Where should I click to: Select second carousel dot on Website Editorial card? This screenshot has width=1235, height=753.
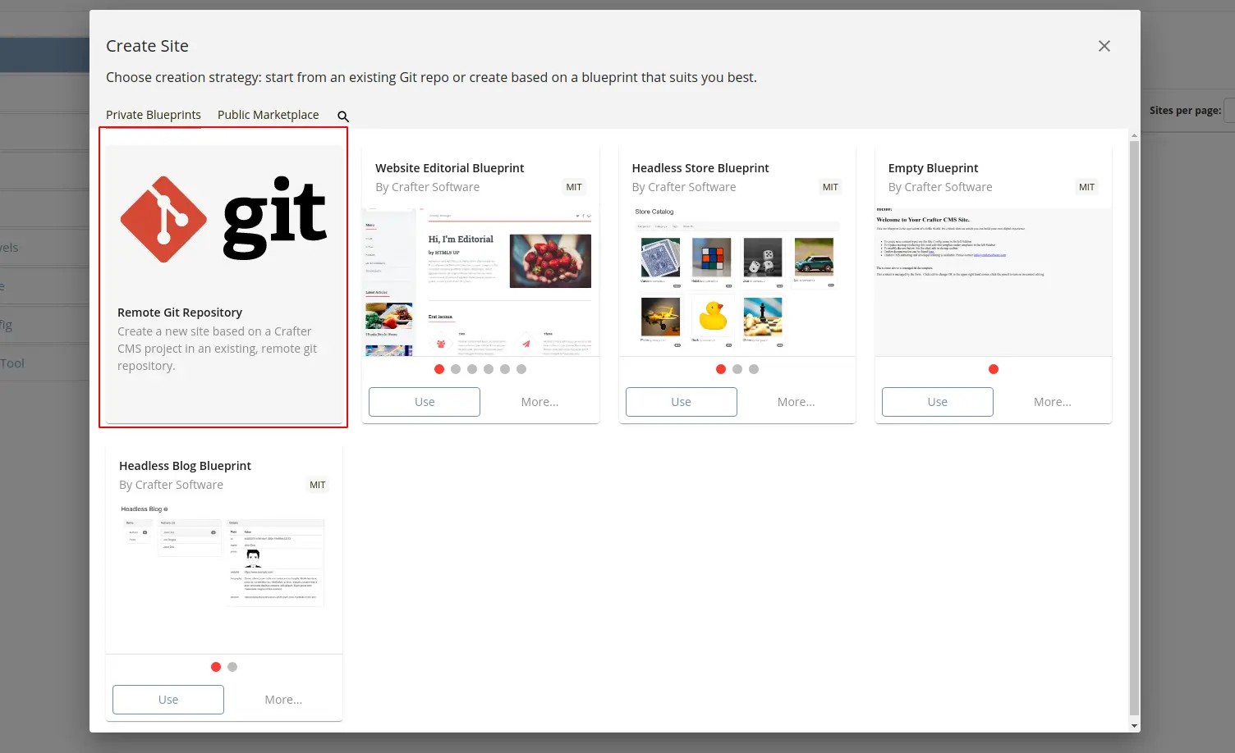[x=456, y=369]
